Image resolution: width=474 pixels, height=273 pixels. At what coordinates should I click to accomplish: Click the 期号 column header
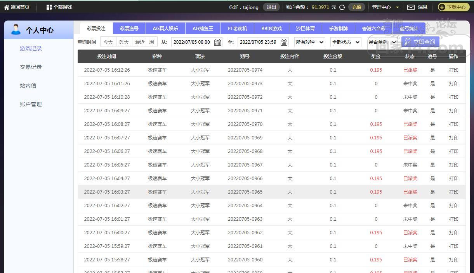click(x=245, y=56)
